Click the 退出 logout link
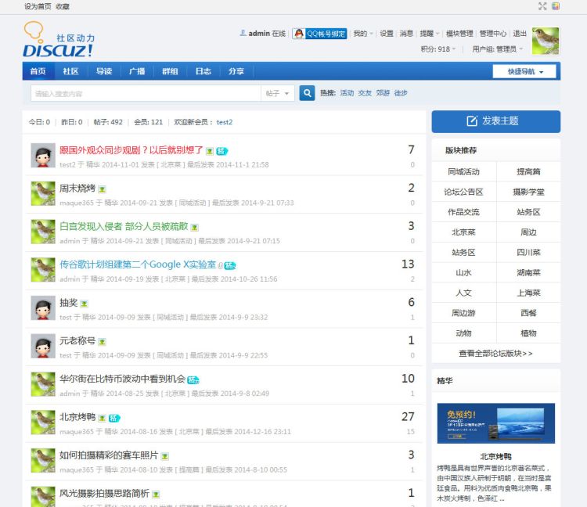 point(520,34)
